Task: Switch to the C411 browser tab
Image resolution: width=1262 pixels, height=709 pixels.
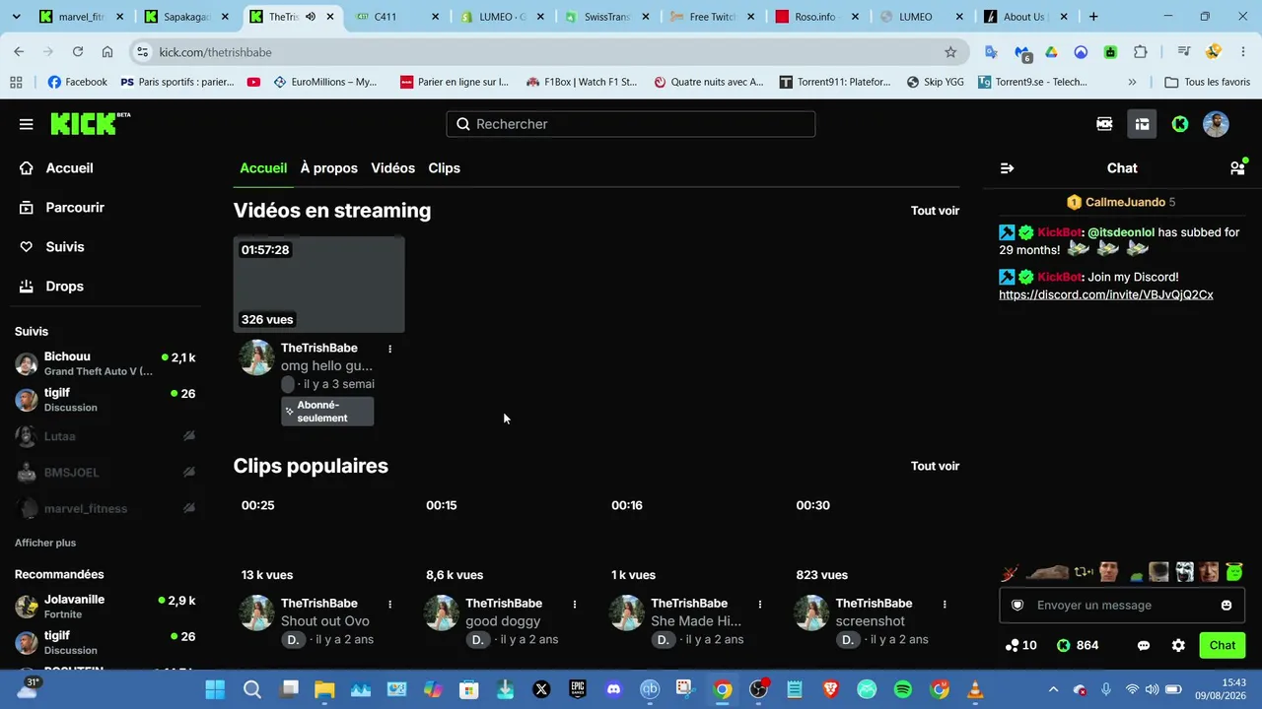Action: pos(394,17)
